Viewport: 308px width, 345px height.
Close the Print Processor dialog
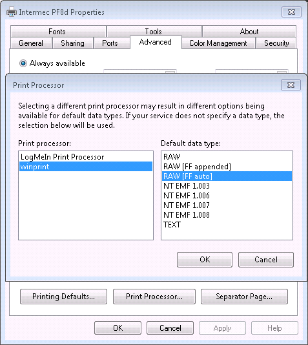[x=291, y=85]
